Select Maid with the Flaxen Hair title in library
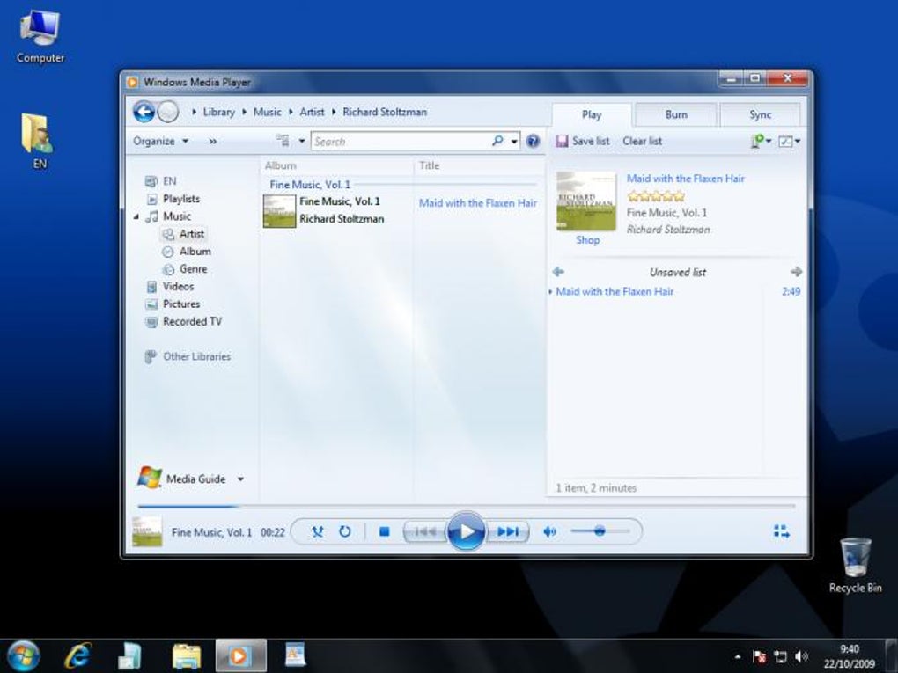The image size is (898, 673). click(x=478, y=203)
